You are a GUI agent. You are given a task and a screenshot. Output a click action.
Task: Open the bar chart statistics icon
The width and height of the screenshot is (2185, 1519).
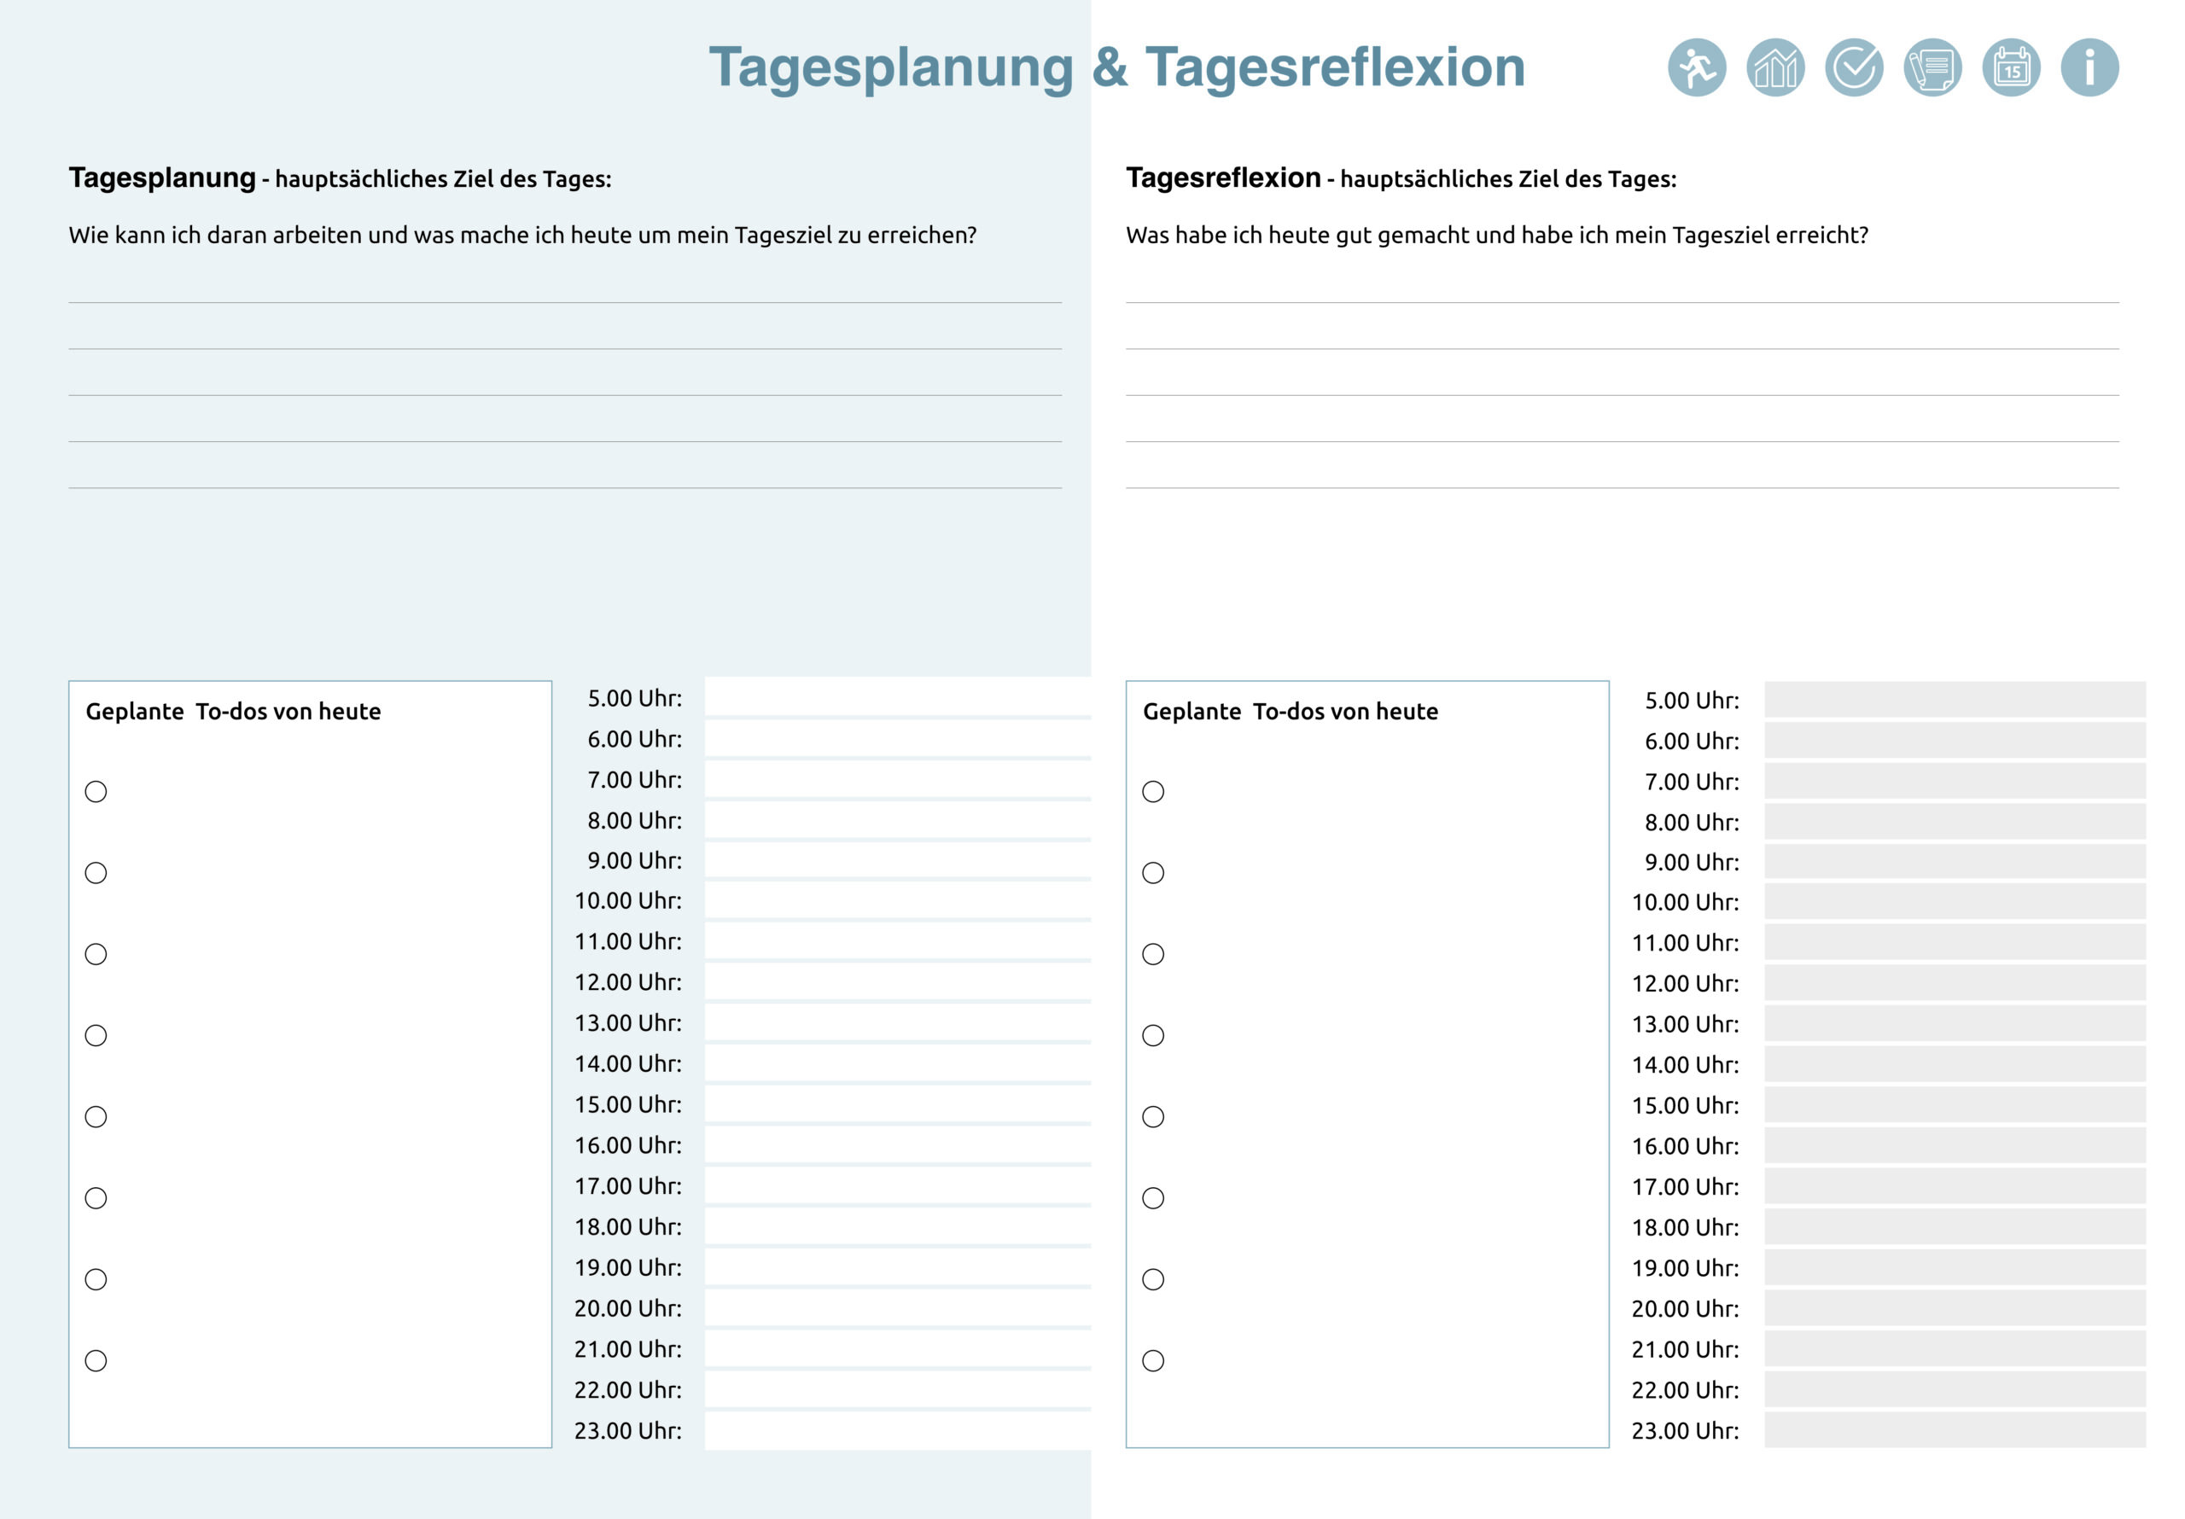(1774, 67)
